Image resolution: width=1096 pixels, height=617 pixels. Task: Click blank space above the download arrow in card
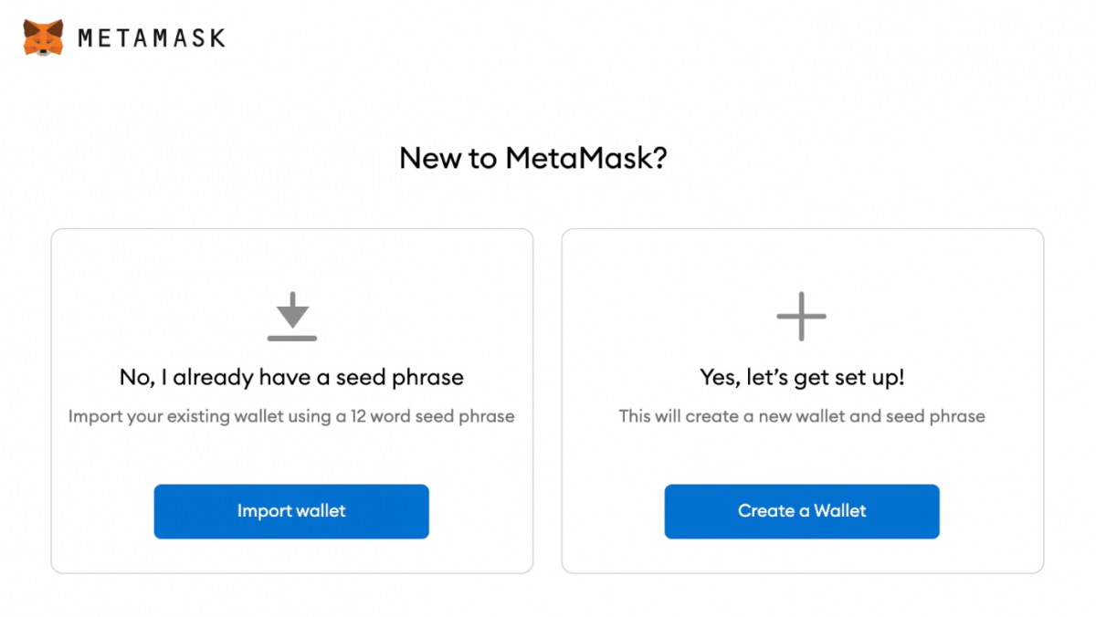coord(291,260)
